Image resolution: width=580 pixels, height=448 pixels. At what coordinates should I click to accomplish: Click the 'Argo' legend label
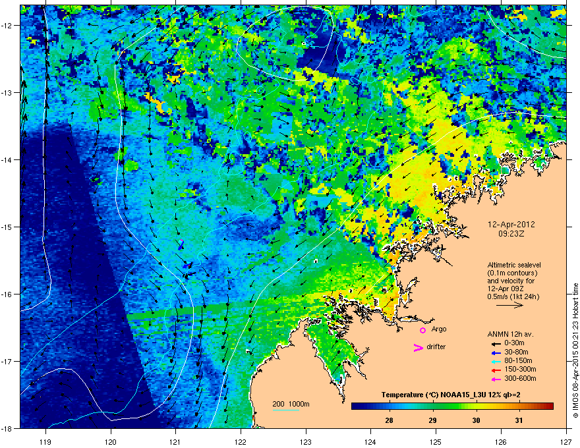coord(439,329)
